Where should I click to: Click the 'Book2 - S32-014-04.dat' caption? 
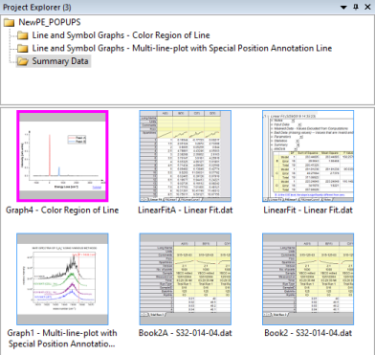pos(308,333)
